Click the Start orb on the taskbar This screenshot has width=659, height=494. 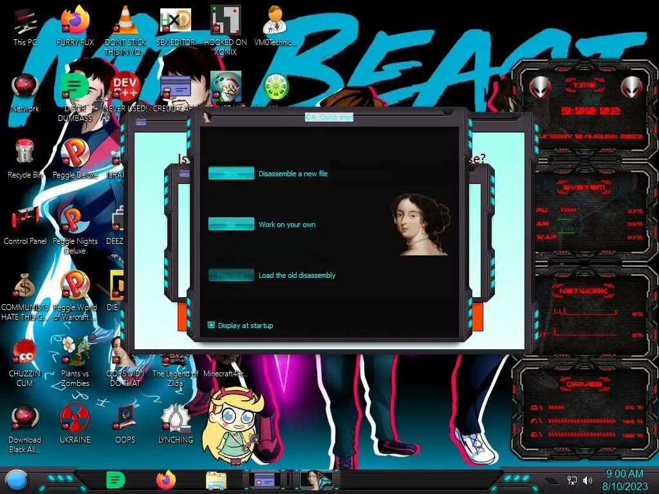click(17, 480)
